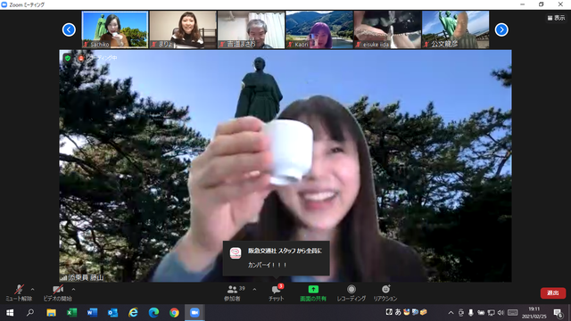Expand video options arrow beside video button
This screenshot has width=571, height=321.
pos(73,290)
